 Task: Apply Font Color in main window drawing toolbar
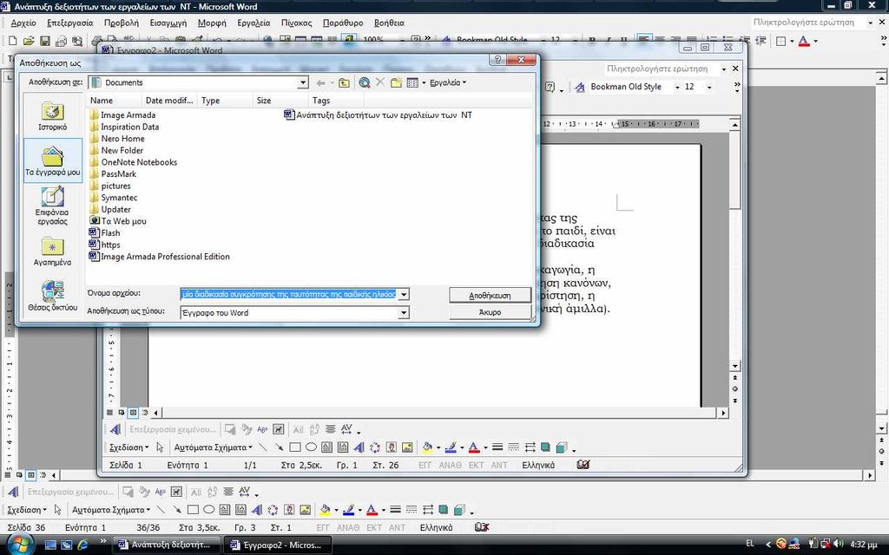pyautogui.click(x=372, y=510)
